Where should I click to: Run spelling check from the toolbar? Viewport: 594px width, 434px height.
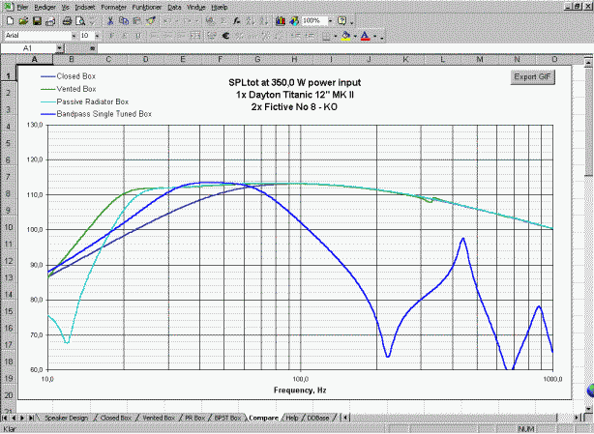(x=93, y=21)
